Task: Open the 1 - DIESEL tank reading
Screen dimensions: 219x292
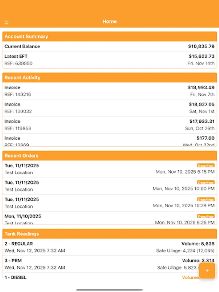Action: tap(109, 277)
